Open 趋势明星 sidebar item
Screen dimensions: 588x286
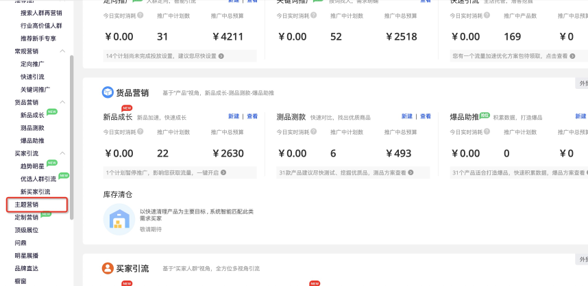tap(32, 166)
